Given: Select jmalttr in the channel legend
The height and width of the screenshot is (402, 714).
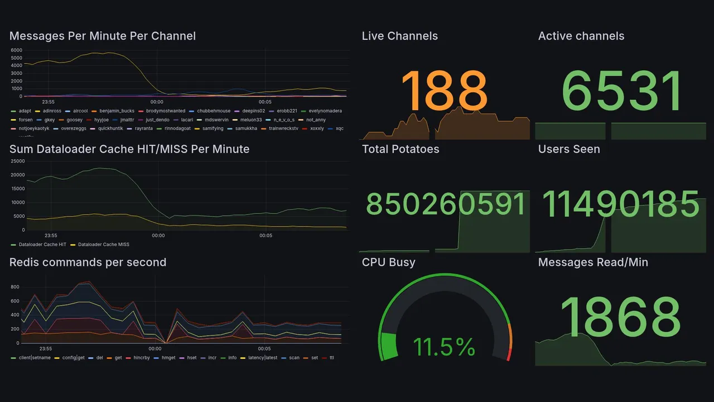Looking at the screenshot, I should click(123, 120).
